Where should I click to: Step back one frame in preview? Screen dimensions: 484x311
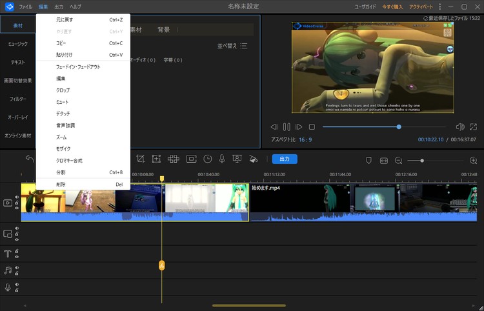274,127
